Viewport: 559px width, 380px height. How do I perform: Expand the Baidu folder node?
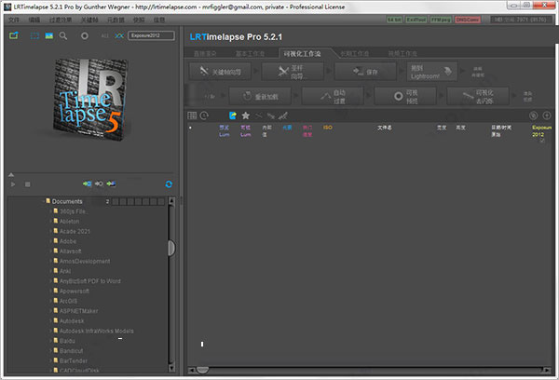tap(50, 341)
